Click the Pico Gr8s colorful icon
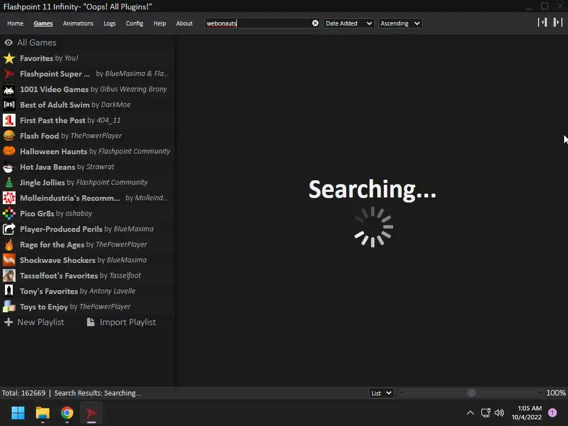Screen dimensions: 568x426 (9, 214)
